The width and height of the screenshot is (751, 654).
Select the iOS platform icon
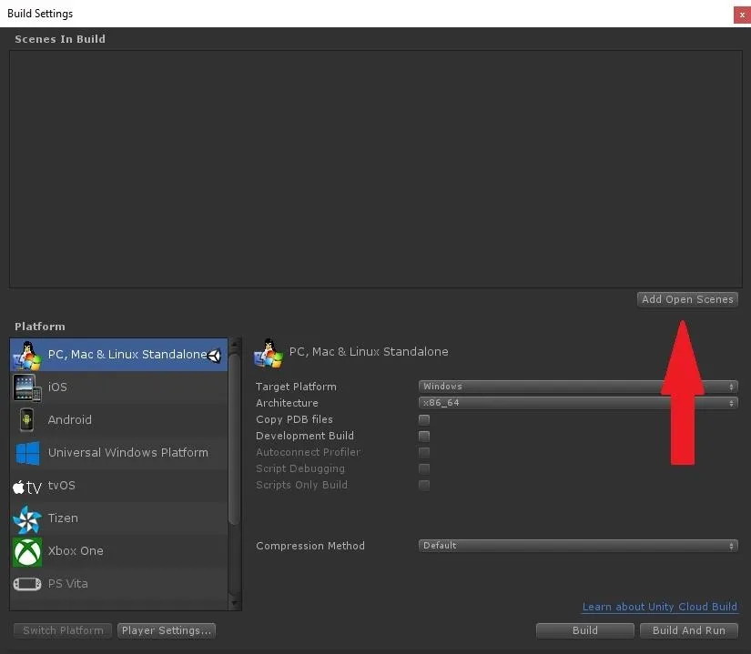tap(26, 387)
